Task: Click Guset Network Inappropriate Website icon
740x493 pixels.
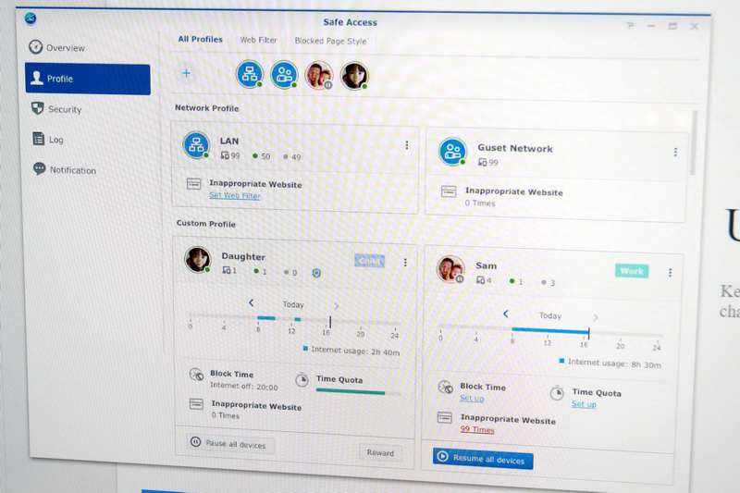Action: (x=449, y=191)
